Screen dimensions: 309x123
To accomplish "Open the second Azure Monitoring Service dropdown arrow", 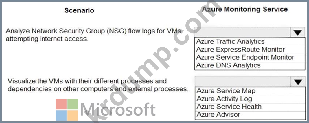I will coord(298,82).
